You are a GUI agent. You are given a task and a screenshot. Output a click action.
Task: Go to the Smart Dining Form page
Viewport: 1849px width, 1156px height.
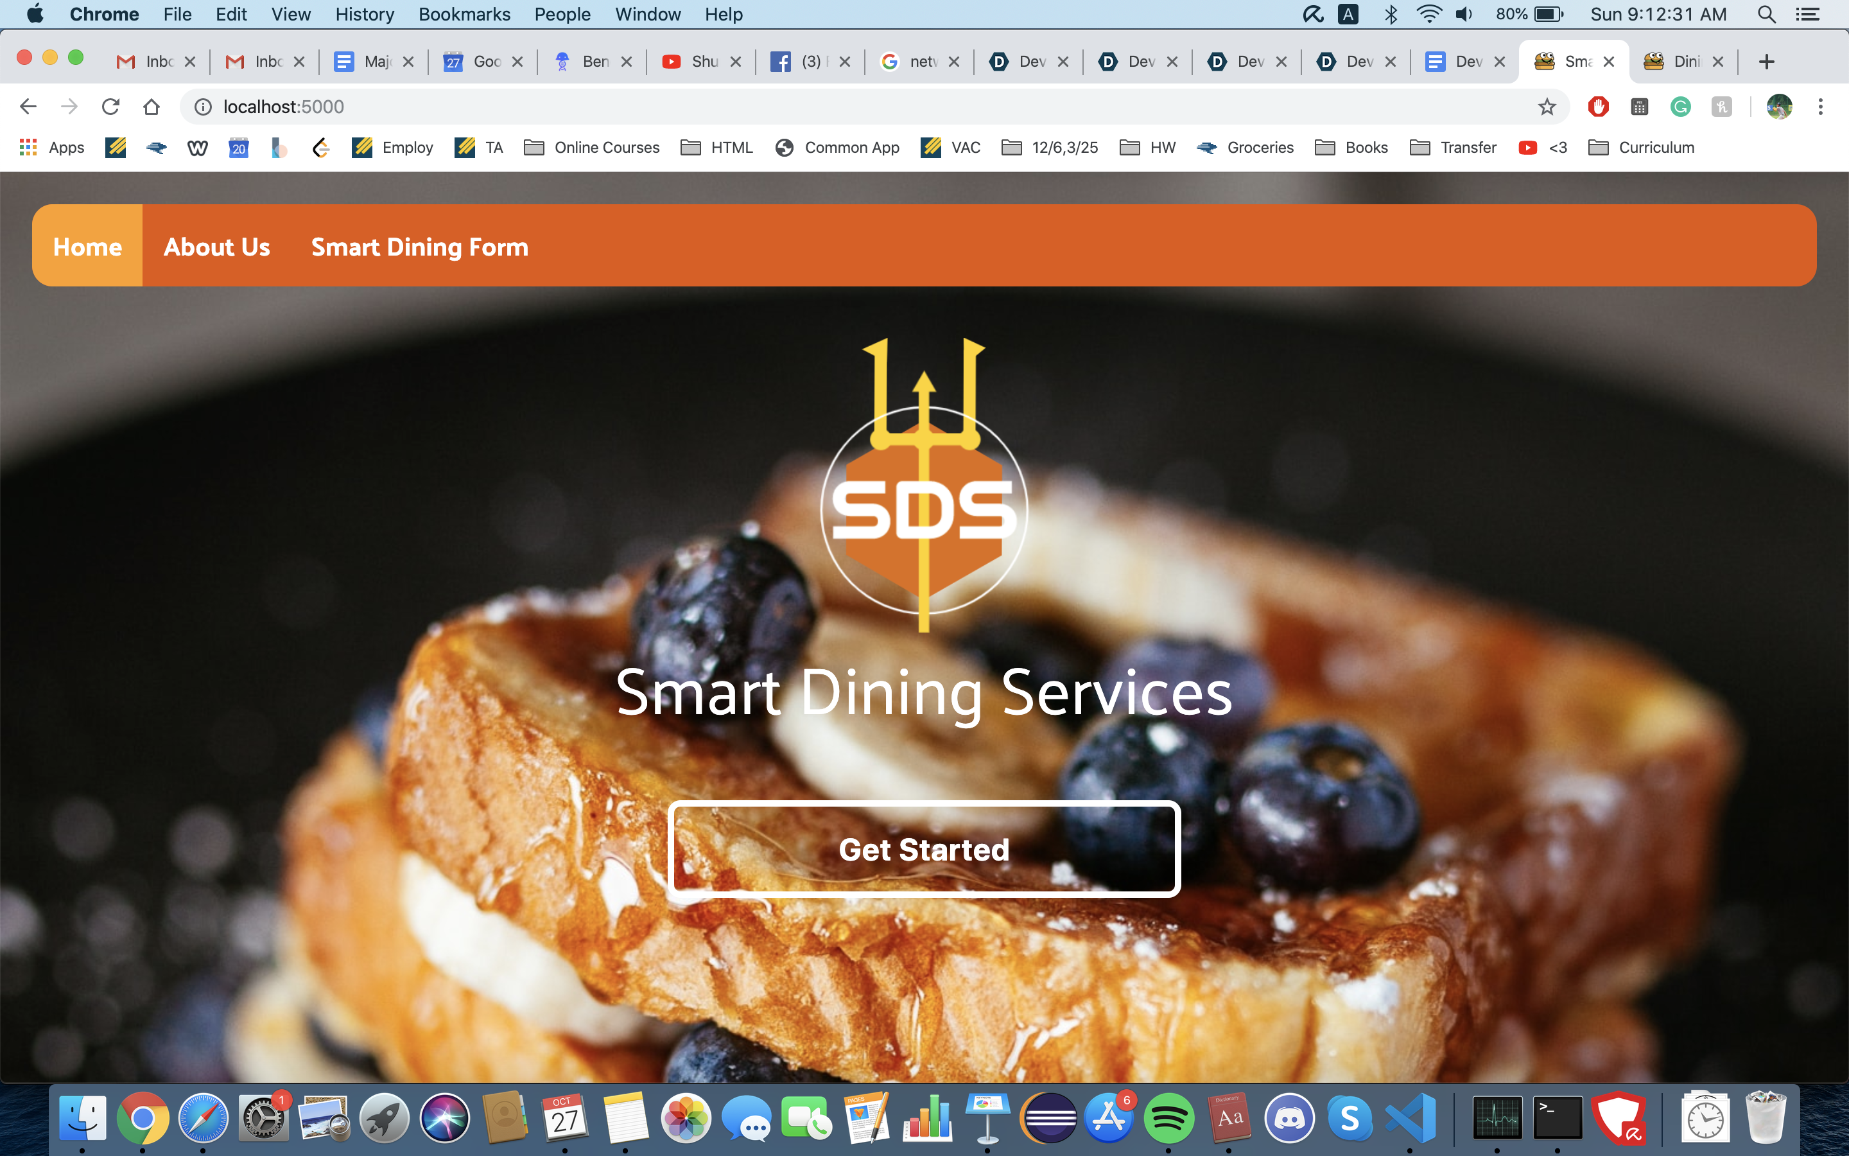419,247
